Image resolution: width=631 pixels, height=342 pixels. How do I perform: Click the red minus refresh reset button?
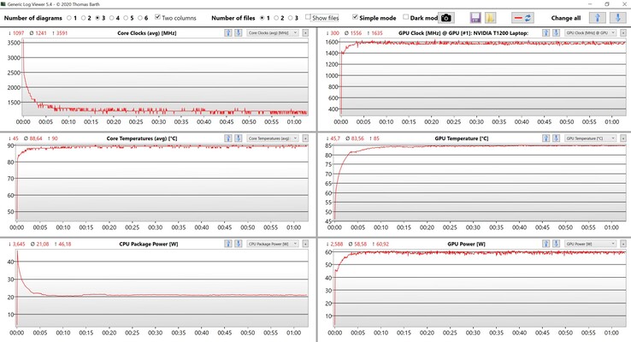[522, 18]
